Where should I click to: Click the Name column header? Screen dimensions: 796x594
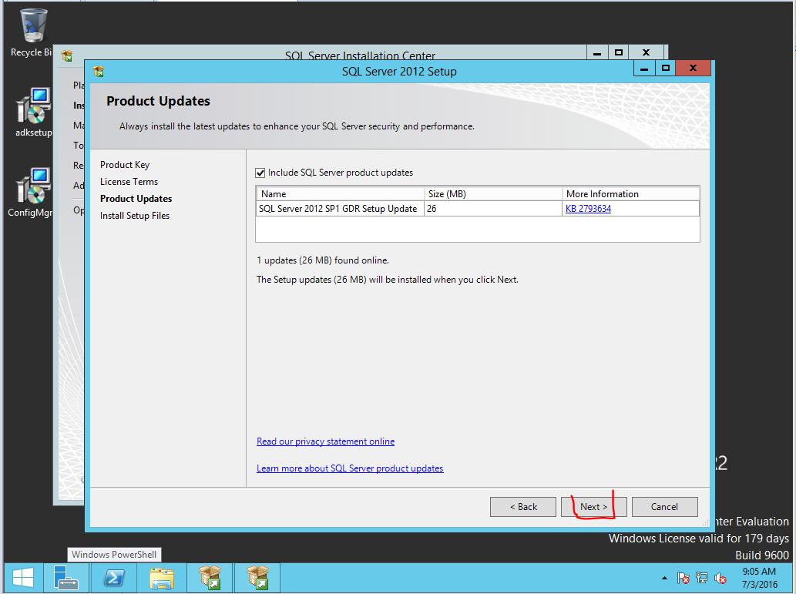340,194
